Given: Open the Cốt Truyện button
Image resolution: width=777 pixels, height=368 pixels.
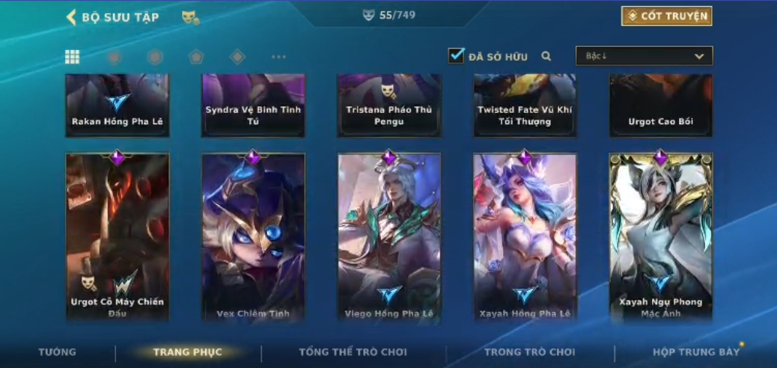Looking at the screenshot, I should (x=667, y=16).
